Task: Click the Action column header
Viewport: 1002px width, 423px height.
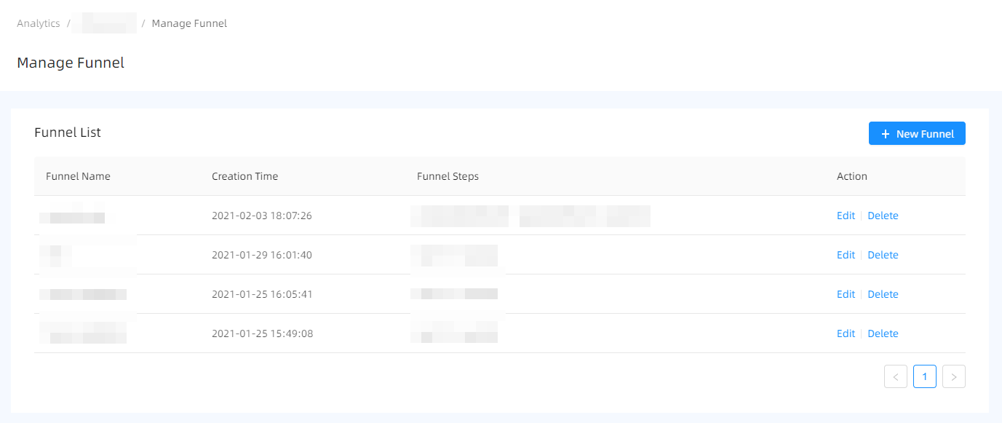Action: click(851, 175)
